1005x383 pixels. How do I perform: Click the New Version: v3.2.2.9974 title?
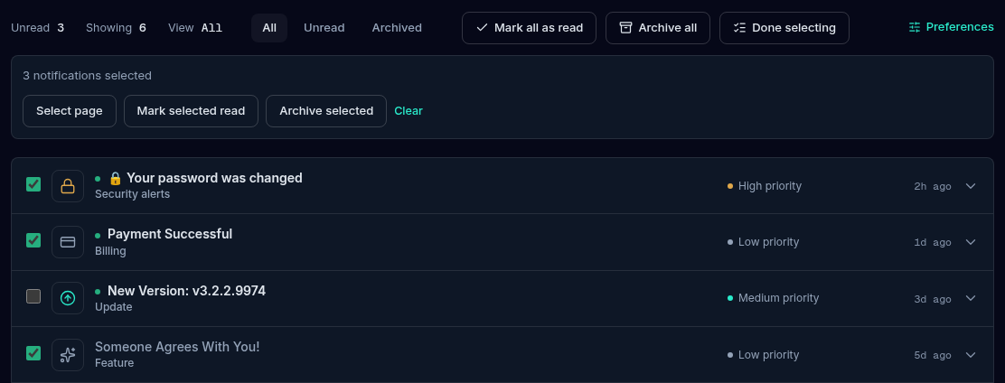(x=186, y=291)
